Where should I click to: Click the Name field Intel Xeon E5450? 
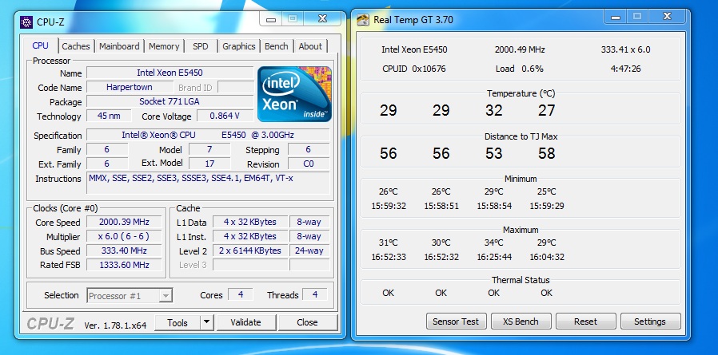click(x=170, y=73)
